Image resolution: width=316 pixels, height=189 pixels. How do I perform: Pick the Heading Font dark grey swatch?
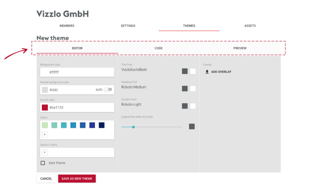(185, 89)
